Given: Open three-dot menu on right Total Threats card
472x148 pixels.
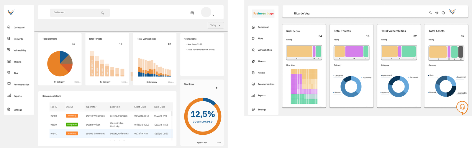Looking at the screenshot, I should point(368,106).
